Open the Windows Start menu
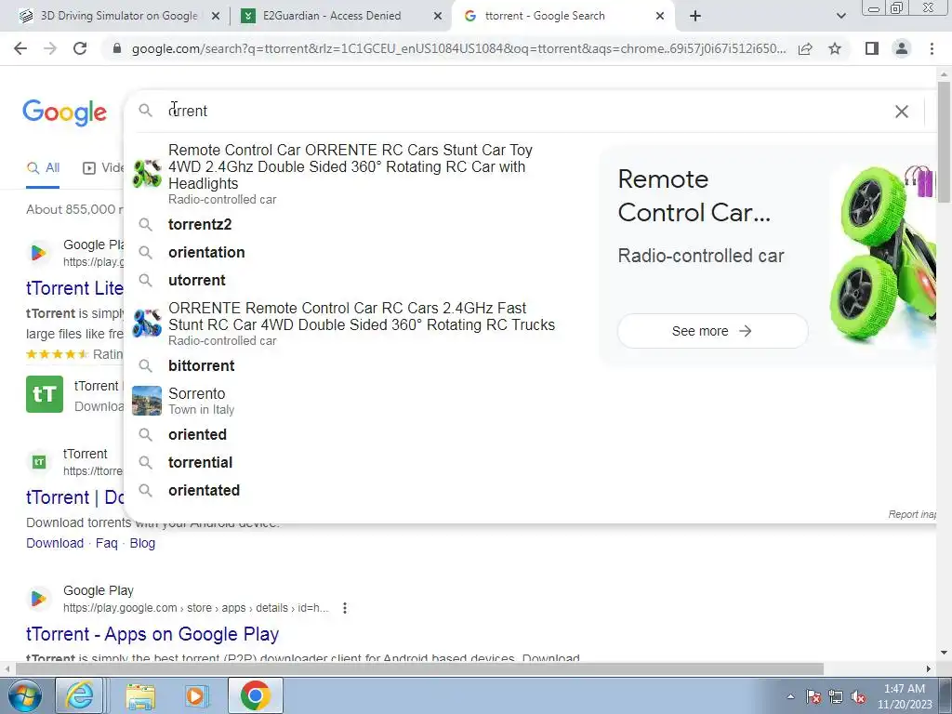952x714 pixels. pyautogui.click(x=25, y=695)
